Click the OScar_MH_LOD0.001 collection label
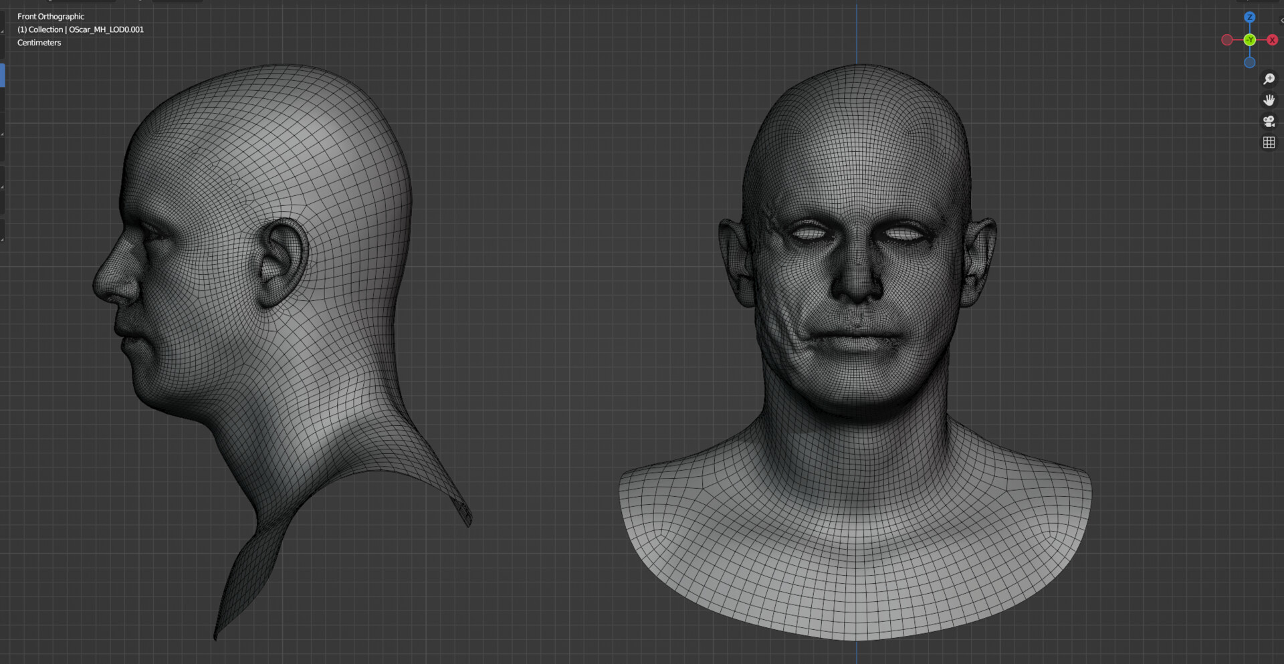1284x664 pixels. [x=80, y=29]
